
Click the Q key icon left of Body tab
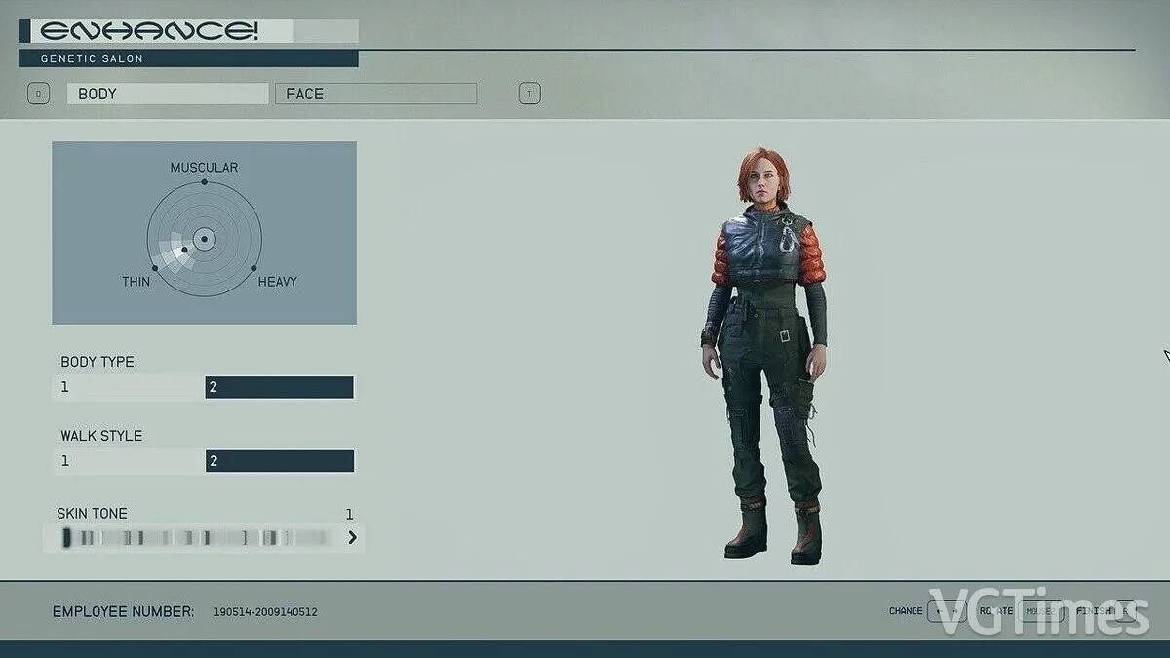coord(38,94)
